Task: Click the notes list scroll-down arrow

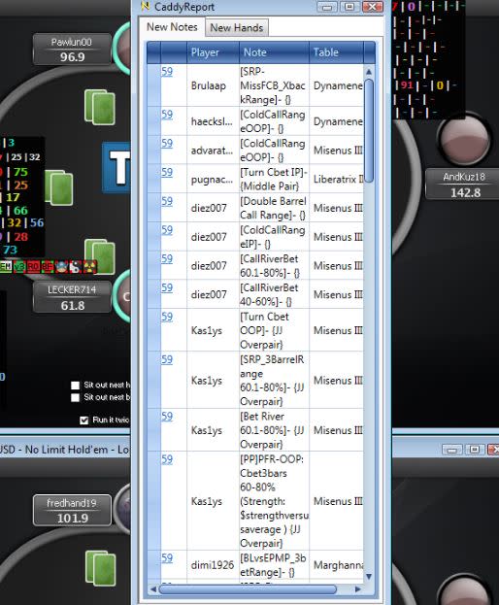Action: (369, 577)
